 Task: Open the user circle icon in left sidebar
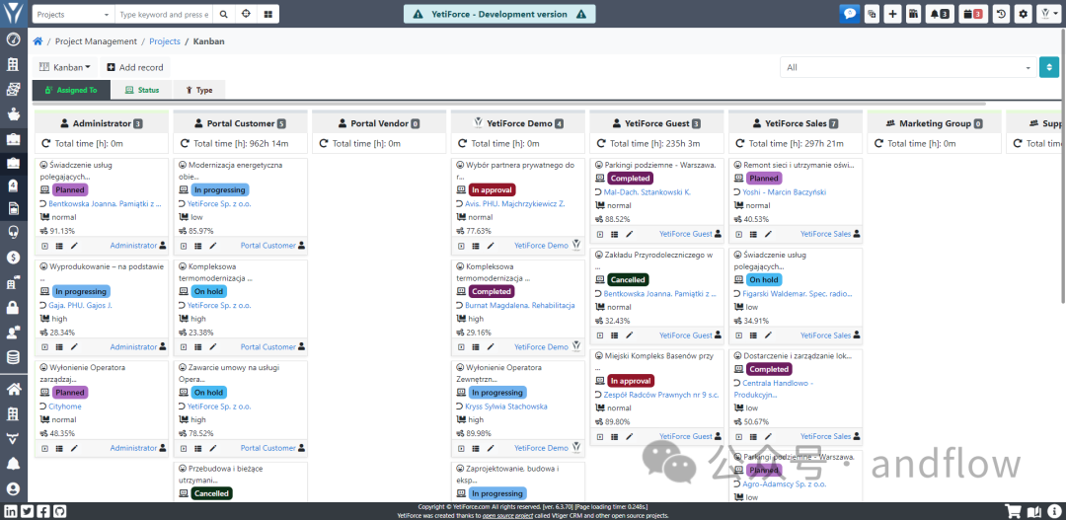(x=13, y=488)
